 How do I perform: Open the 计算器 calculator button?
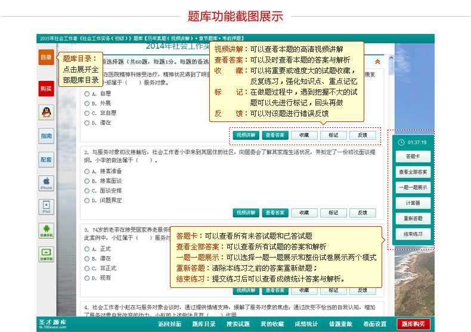pyautogui.click(x=413, y=203)
